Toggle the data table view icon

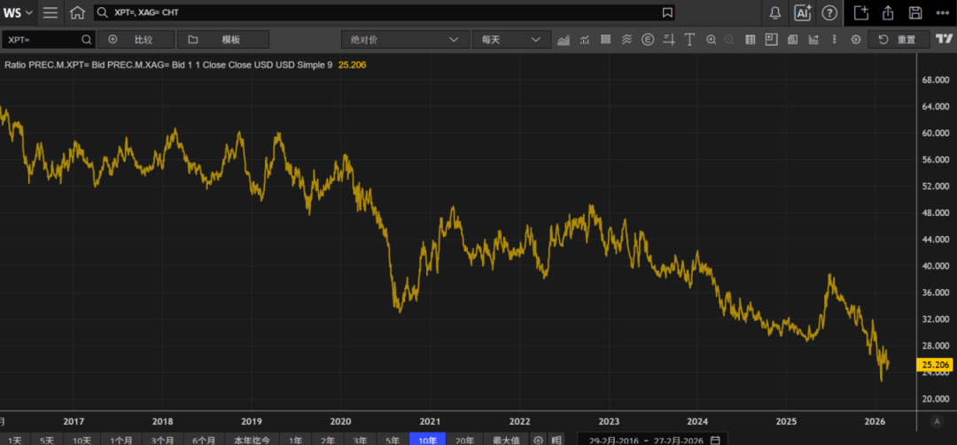[x=751, y=40]
